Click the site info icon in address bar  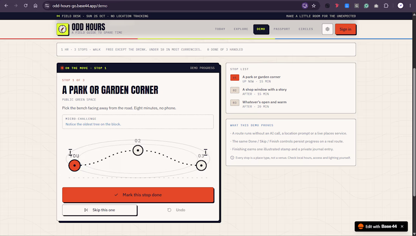(47, 6)
